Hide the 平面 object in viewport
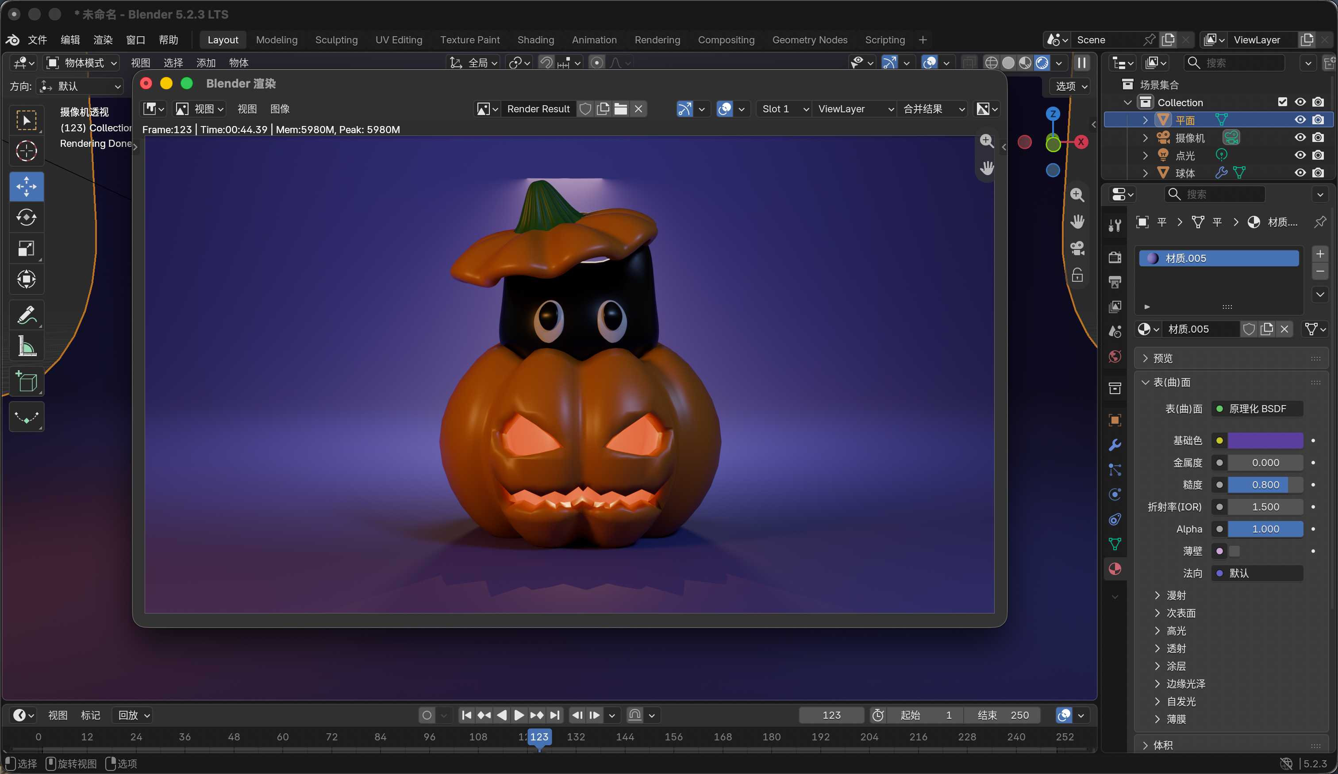The height and width of the screenshot is (774, 1338). pyautogui.click(x=1300, y=120)
